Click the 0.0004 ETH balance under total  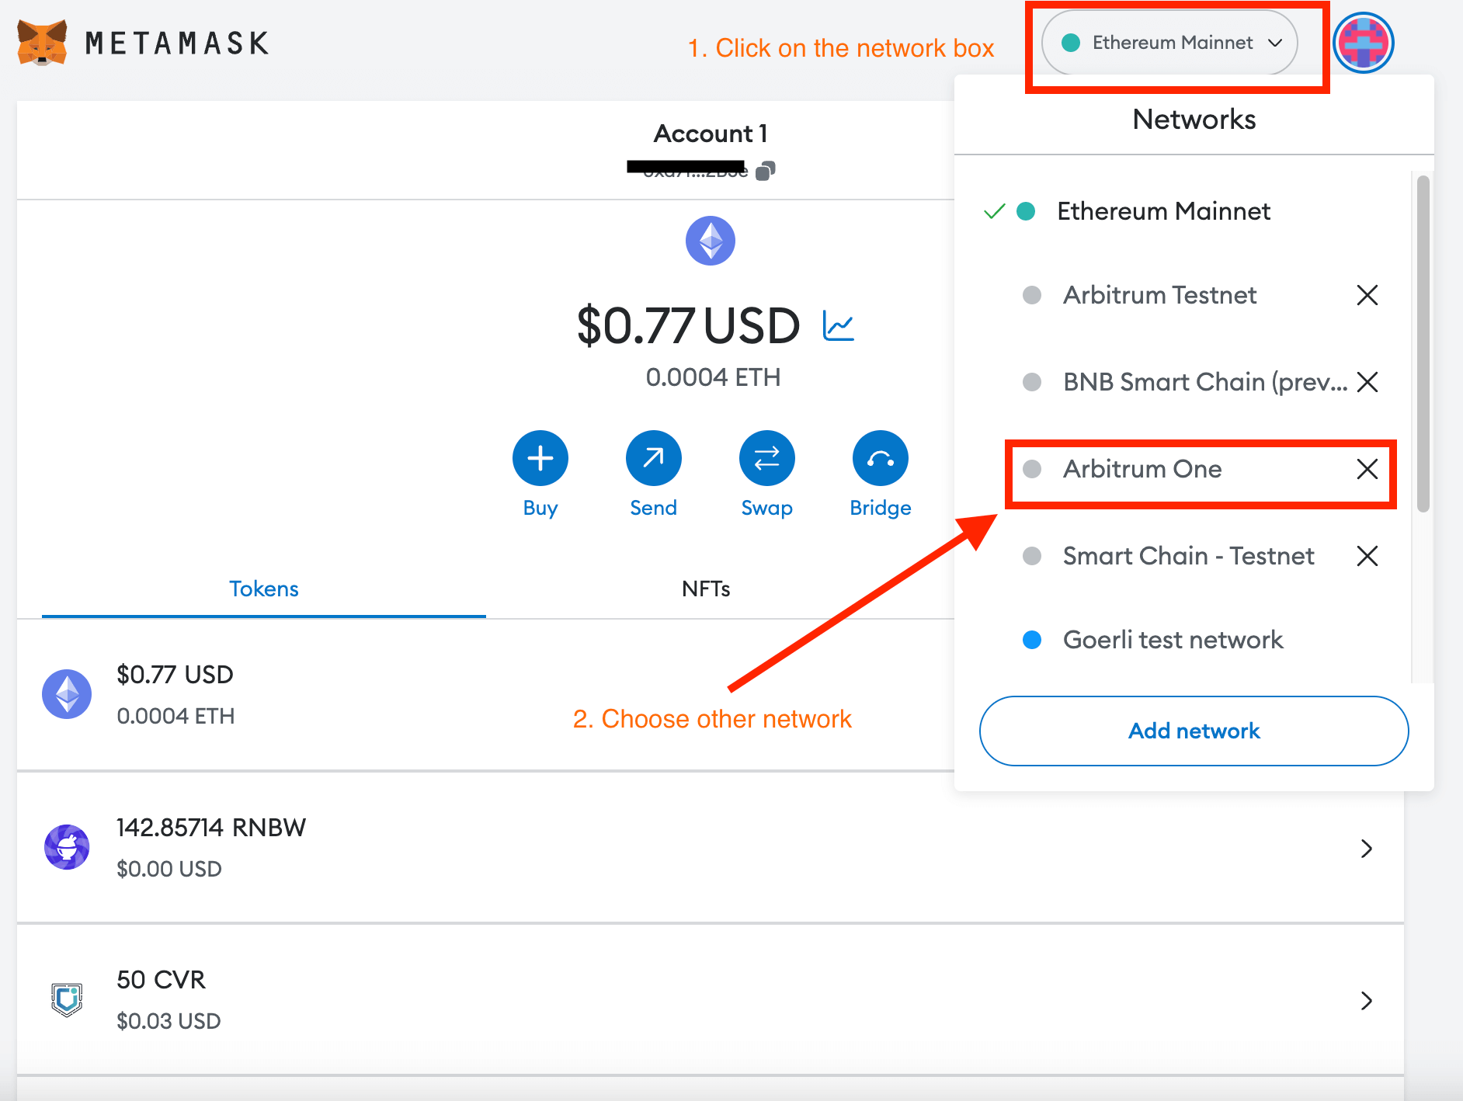click(713, 377)
